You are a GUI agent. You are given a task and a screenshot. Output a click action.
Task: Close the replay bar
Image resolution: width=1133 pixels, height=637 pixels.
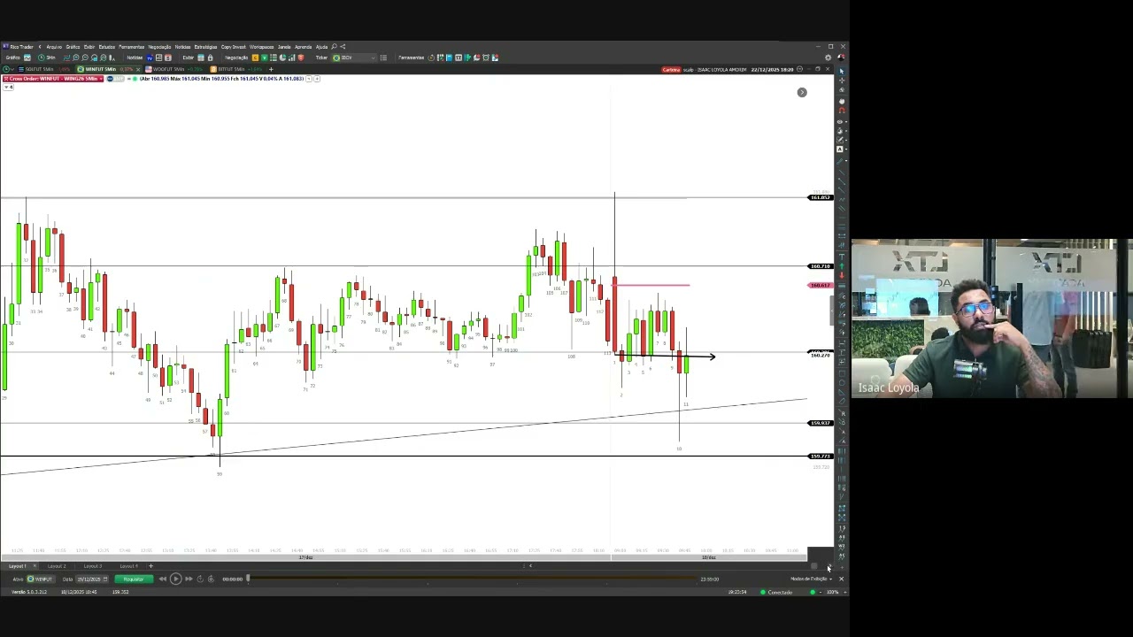(x=841, y=579)
